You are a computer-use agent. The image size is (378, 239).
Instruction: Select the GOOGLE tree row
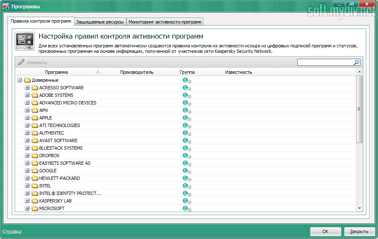tap(186, 171)
